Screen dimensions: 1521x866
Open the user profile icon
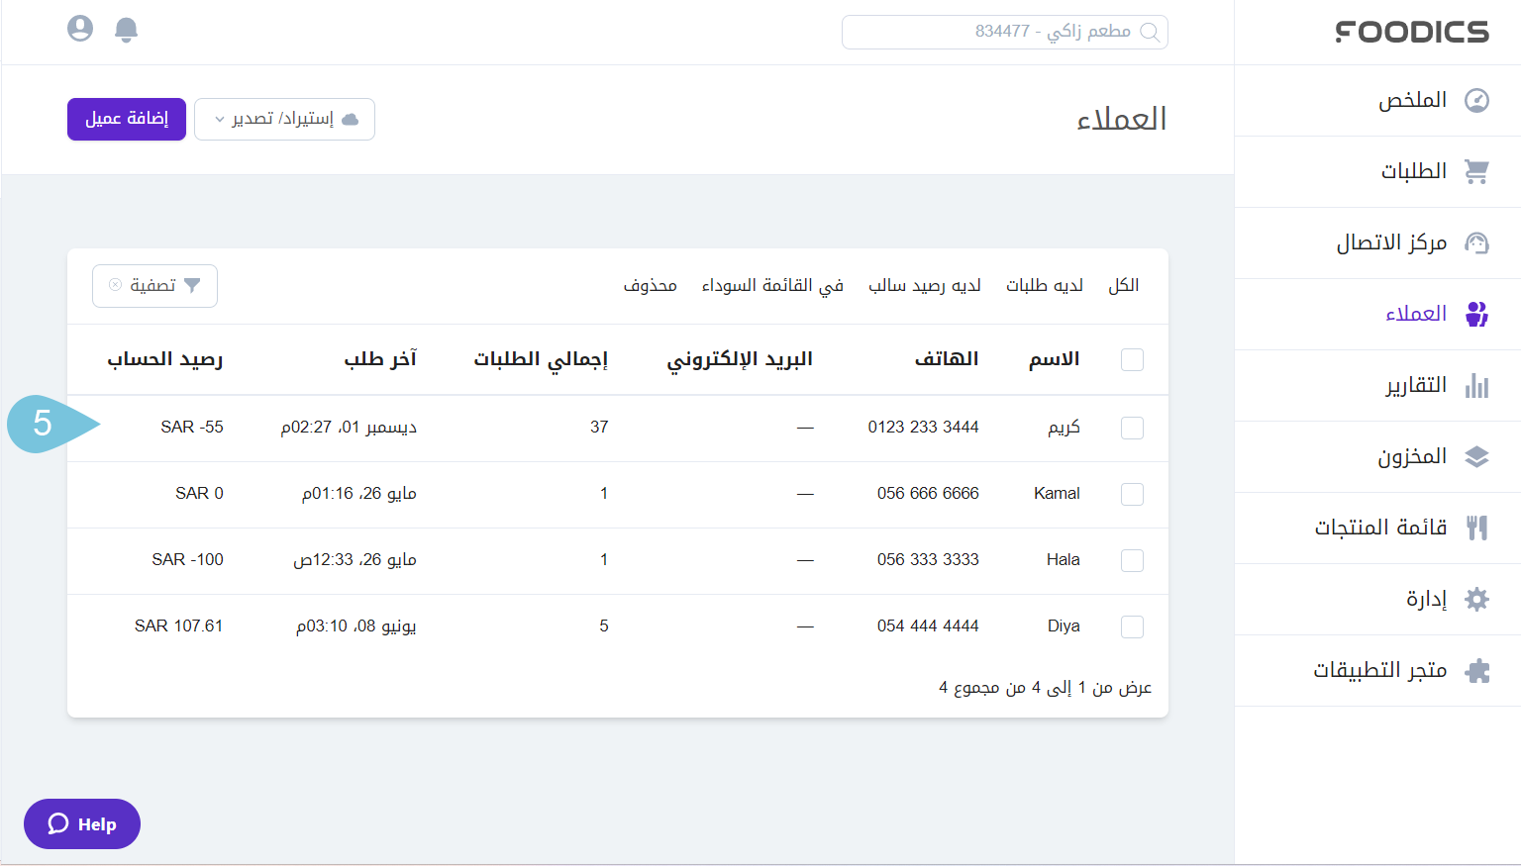click(x=80, y=29)
